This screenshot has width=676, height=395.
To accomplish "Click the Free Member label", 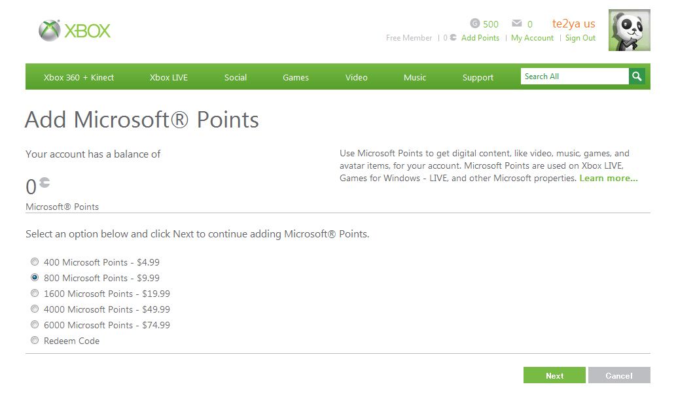I will [x=409, y=38].
